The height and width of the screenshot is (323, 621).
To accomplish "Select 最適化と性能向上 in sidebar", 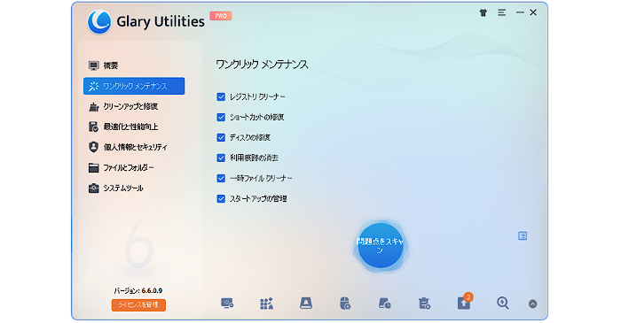I will point(134,127).
